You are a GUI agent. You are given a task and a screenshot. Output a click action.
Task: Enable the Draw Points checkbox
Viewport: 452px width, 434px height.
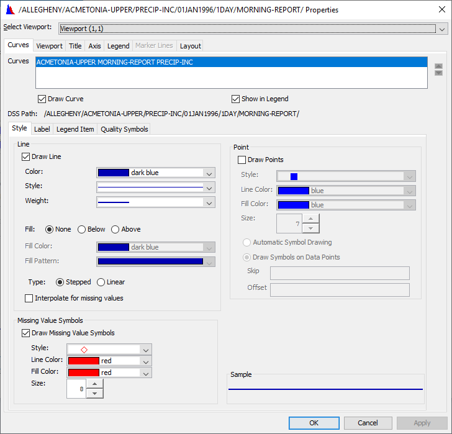pos(242,160)
